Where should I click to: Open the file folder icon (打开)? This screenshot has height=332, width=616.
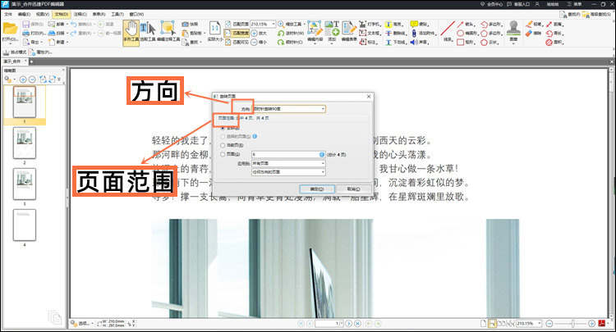point(10,30)
